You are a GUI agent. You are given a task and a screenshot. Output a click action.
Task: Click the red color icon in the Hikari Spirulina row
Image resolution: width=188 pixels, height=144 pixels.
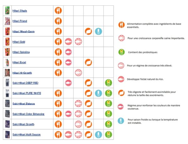(68, 52)
